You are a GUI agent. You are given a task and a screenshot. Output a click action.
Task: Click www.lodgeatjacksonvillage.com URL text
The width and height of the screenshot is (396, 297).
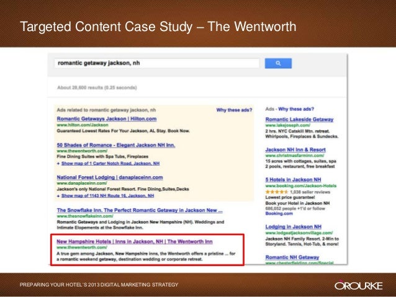299,233
